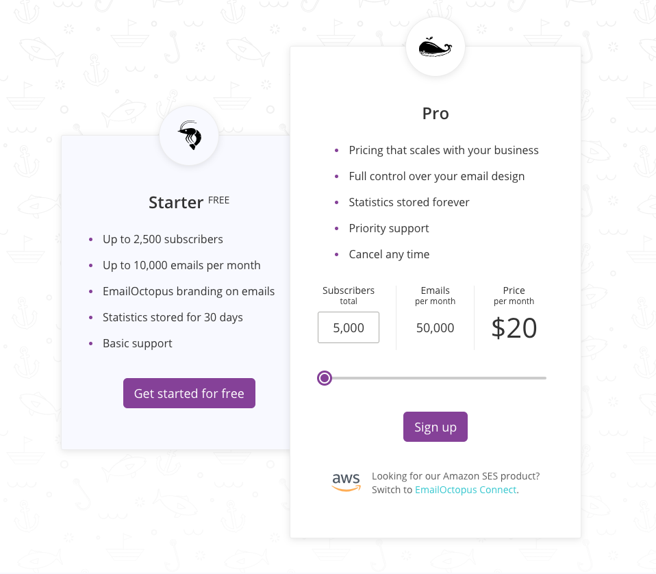Viewport: 656px width, 574px height.
Task: Click the purple subscribers slider handle
Action: point(325,378)
